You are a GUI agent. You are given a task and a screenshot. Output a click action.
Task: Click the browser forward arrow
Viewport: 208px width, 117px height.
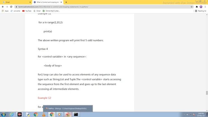coord(7,7)
